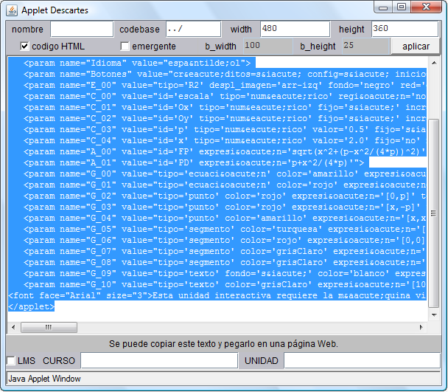Viewport: 448px width, 392px height.
Task: Click the param name="G_08" grisClaro line
Action: point(225,263)
